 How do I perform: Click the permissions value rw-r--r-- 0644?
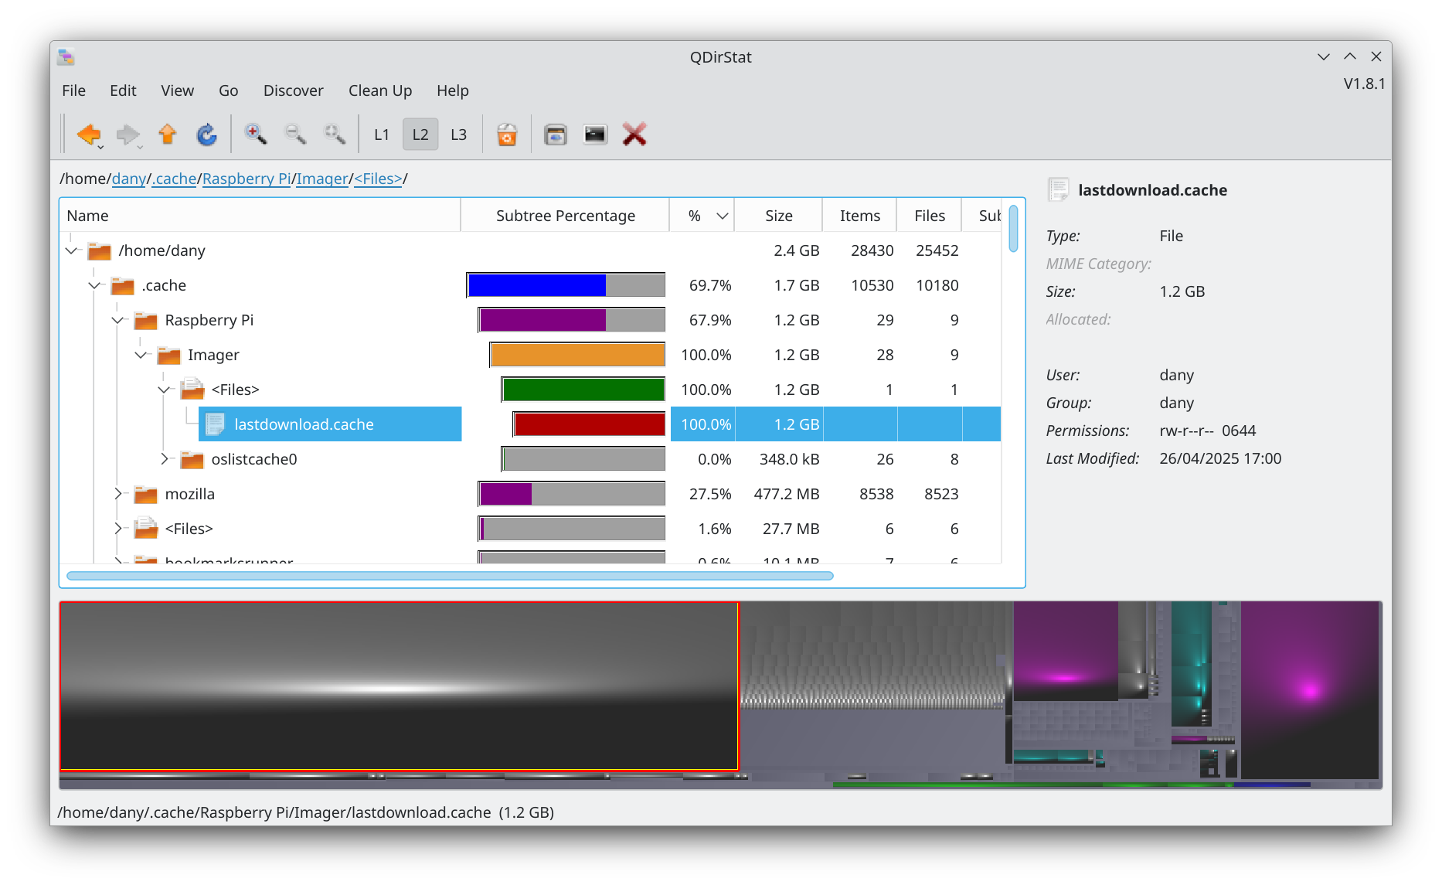pyautogui.click(x=1207, y=431)
